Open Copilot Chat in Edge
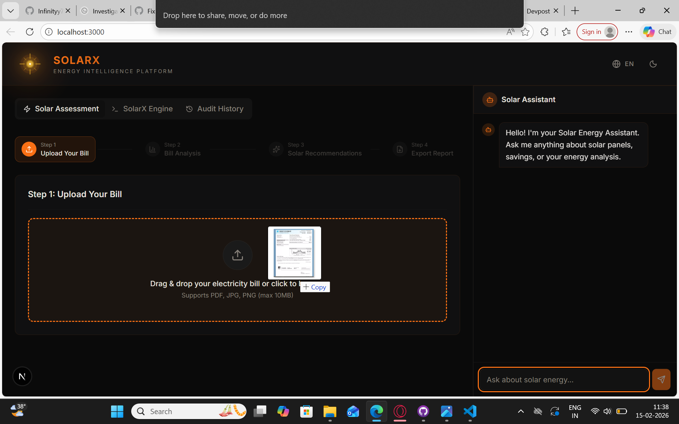 [657, 32]
